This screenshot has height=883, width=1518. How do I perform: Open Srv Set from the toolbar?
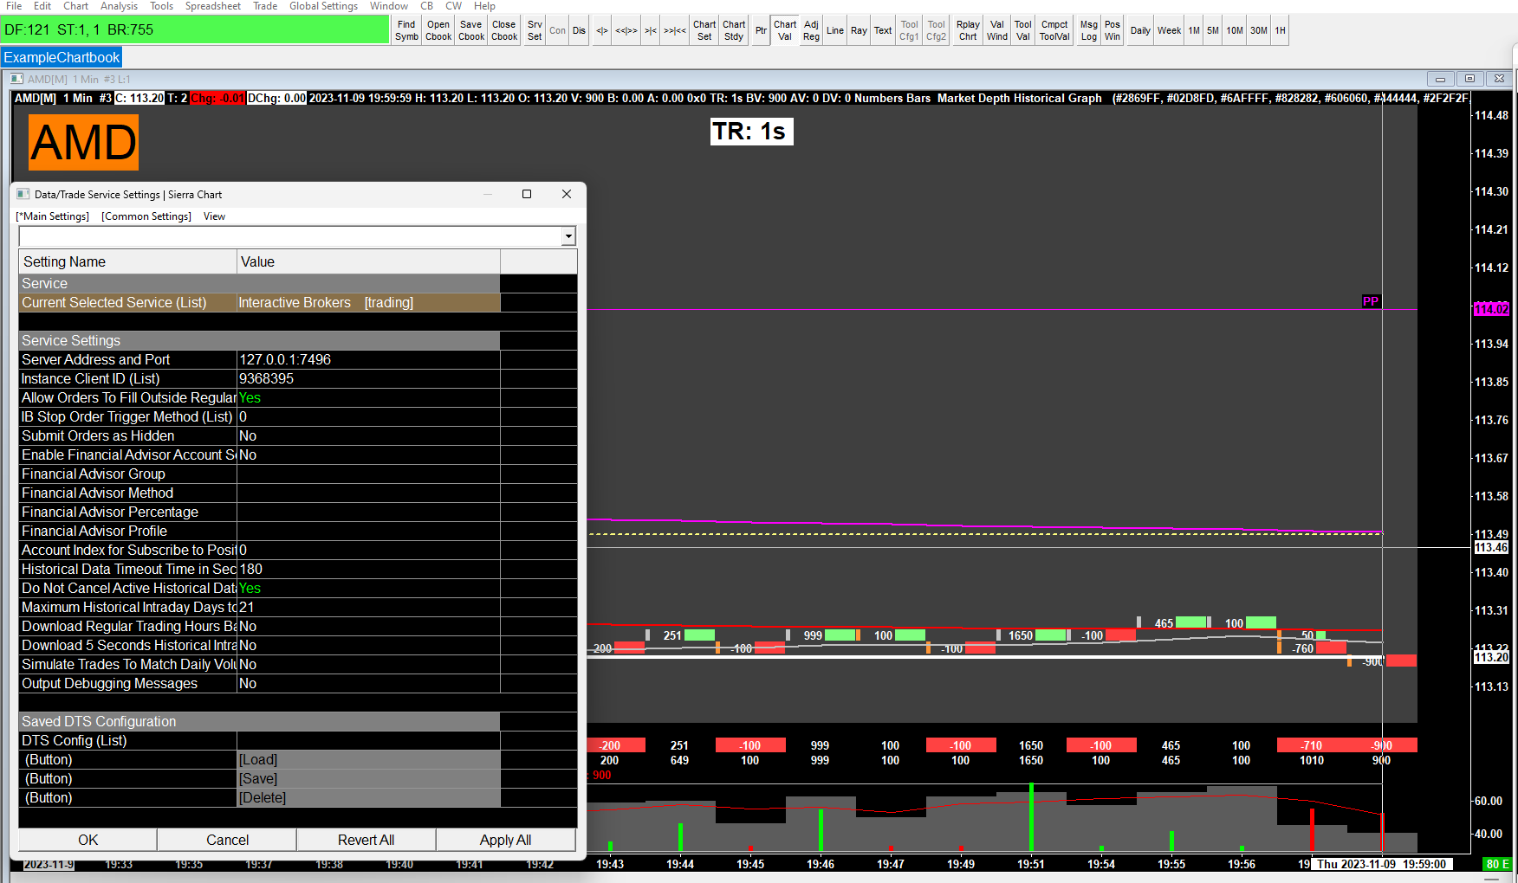coord(535,30)
